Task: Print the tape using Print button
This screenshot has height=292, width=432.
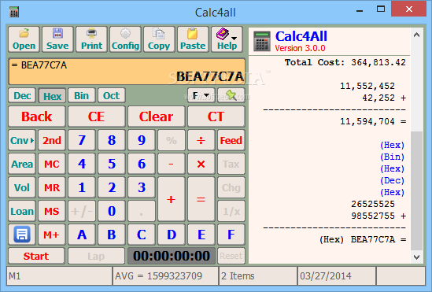Action: tap(91, 39)
